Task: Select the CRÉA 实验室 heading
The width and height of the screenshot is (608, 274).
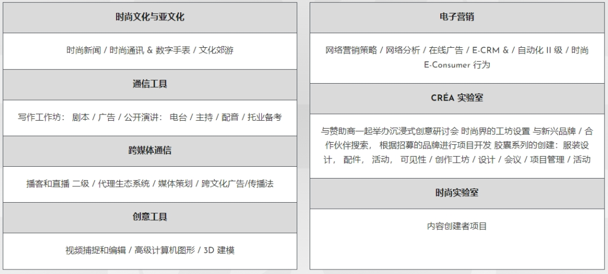Action: coord(457,98)
